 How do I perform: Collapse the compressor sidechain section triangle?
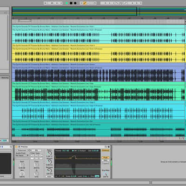pyautogui.click(x=19, y=146)
